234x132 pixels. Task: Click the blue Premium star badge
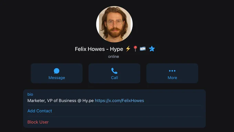pos(152,49)
